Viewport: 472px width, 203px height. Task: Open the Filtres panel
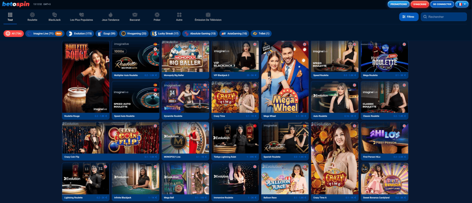coord(408,17)
